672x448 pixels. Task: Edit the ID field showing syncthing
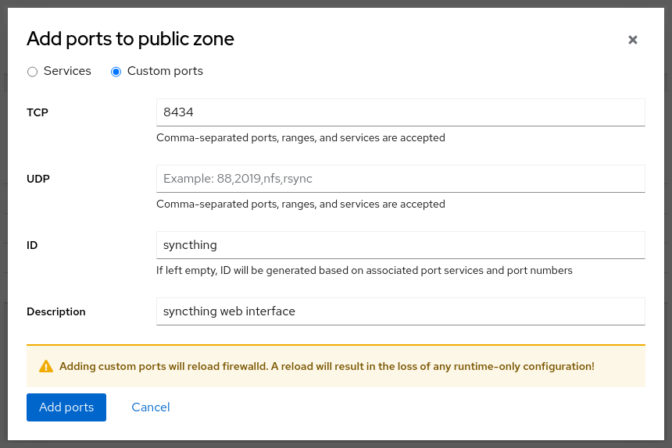coord(400,245)
